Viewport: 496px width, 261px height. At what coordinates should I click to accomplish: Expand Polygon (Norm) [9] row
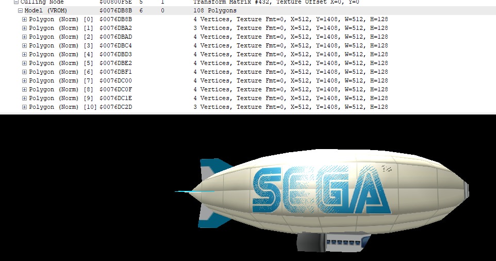(24, 99)
